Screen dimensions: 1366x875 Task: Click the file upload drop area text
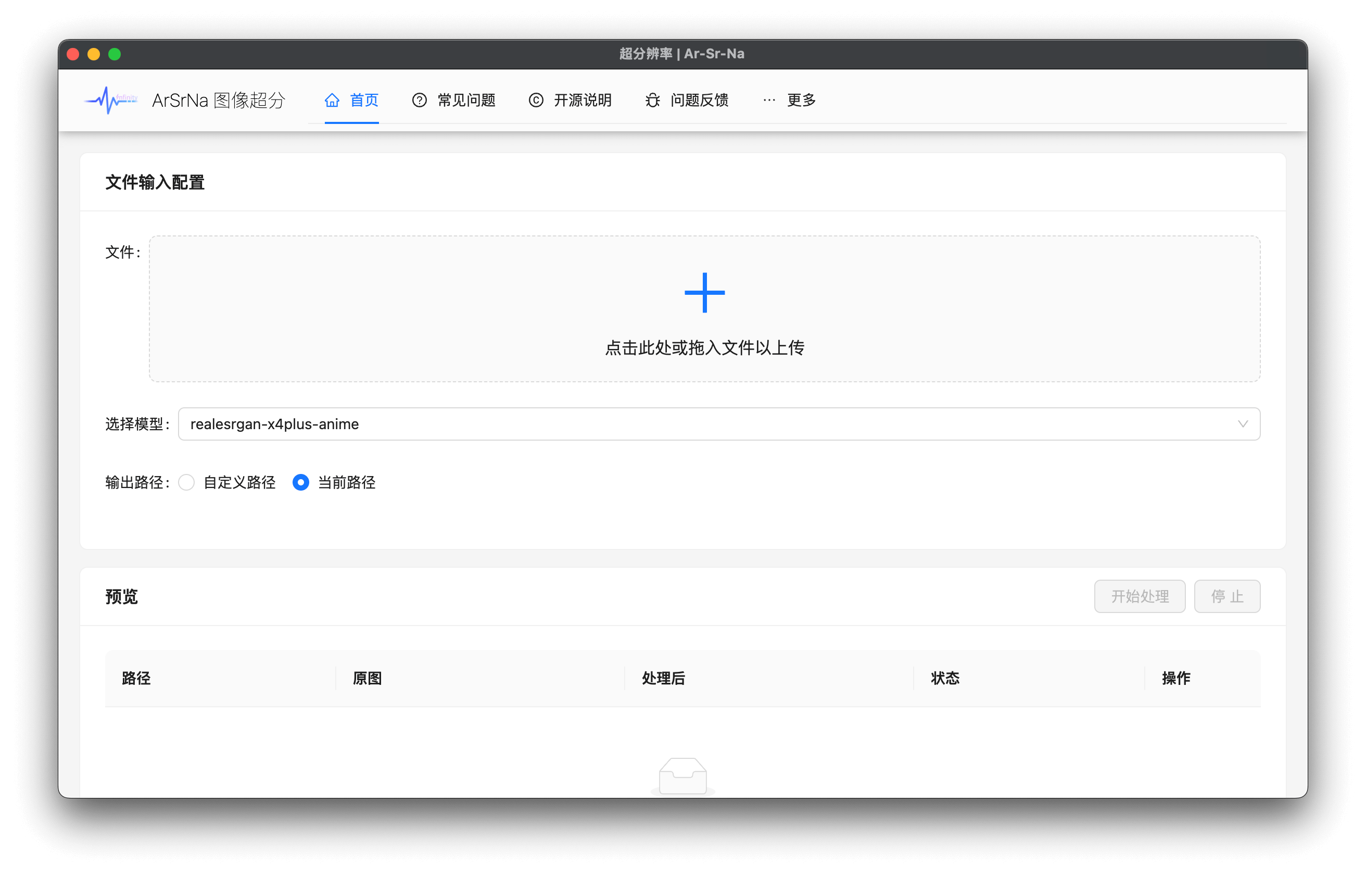click(704, 348)
